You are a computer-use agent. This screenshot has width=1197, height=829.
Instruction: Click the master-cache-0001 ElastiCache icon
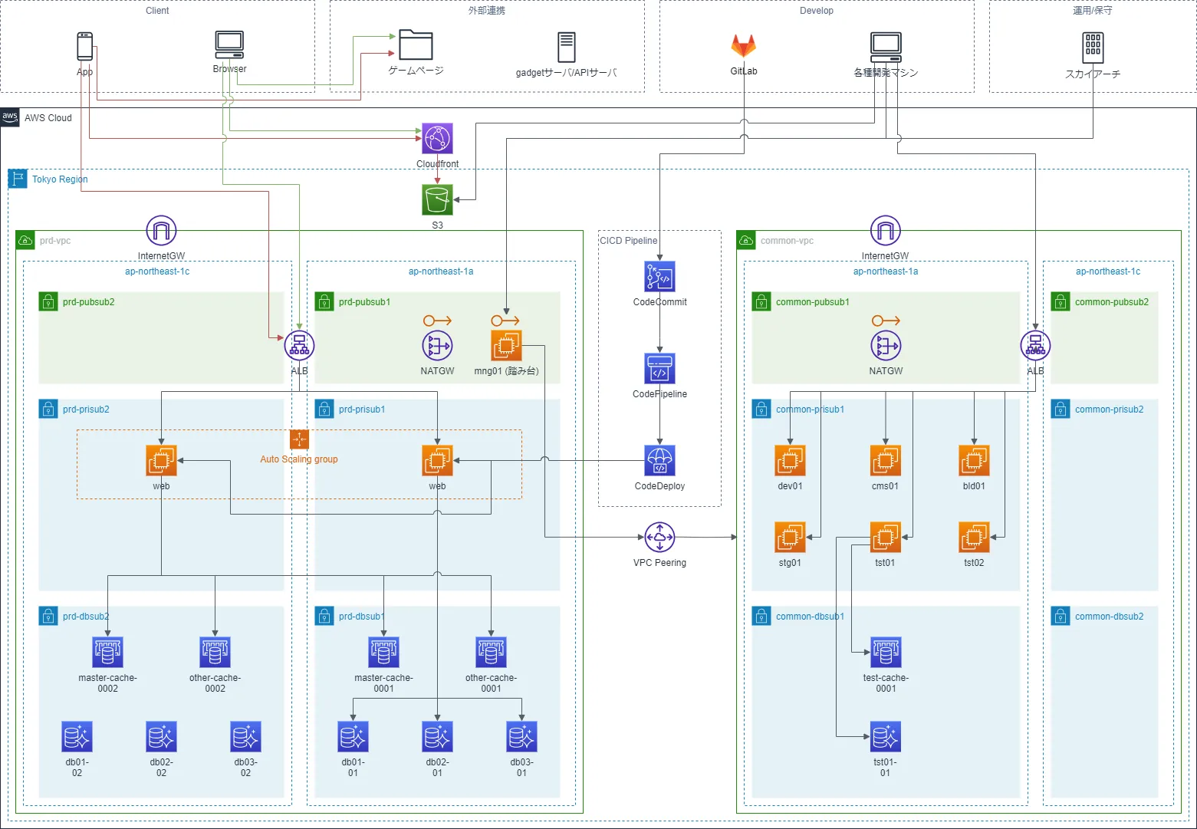tap(383, 653)
